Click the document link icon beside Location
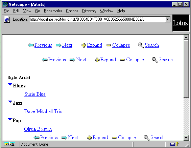The width and height of the screenshot is (191, 148). 7,19
